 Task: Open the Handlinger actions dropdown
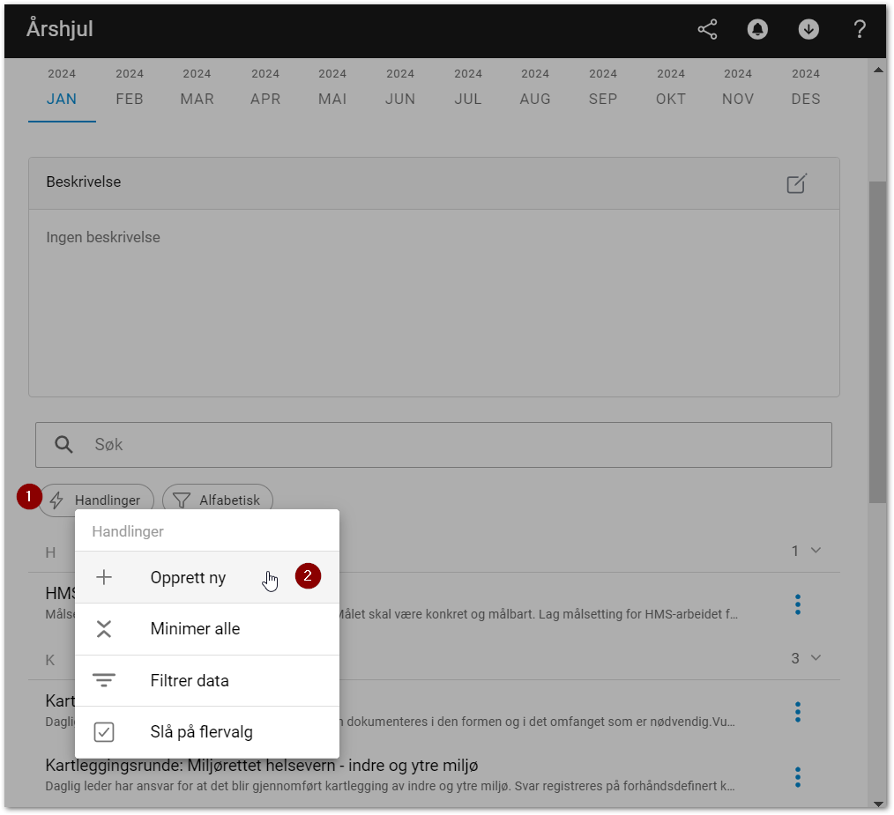[x=96, y=500]
